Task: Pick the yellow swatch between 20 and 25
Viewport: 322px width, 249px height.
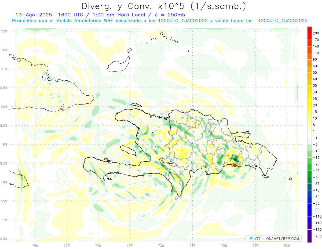Action: (309, 102)
